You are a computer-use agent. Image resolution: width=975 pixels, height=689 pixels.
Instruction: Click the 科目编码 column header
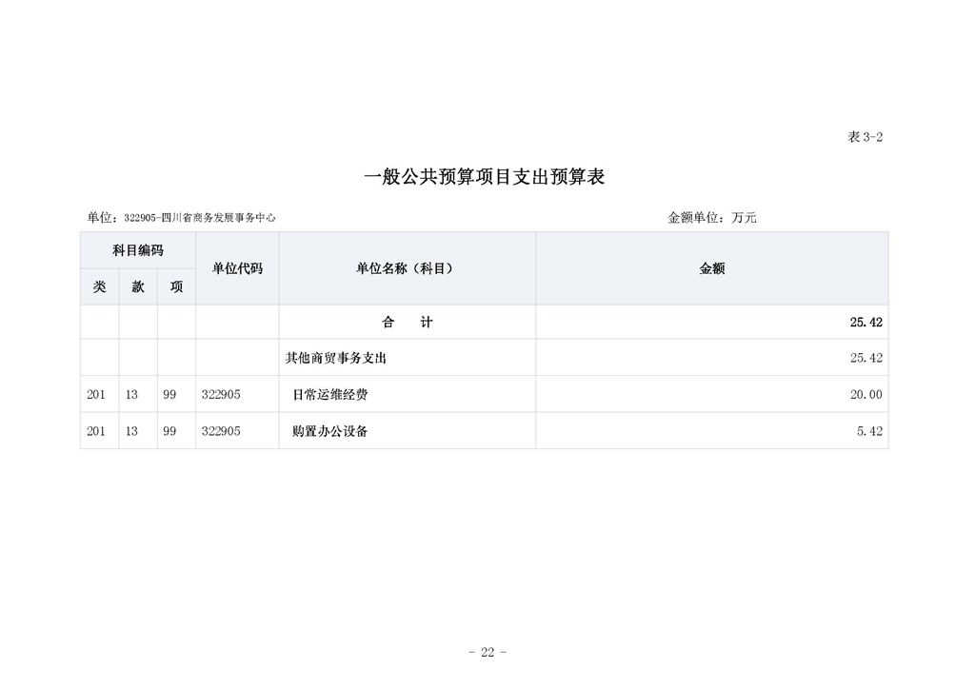[x=138, y=250]
